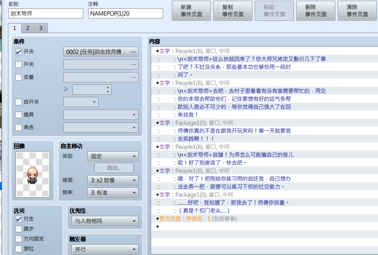The image size is (378, 255).
Task: Click the 粘贴事件页面 button
Action: (274, 11)
